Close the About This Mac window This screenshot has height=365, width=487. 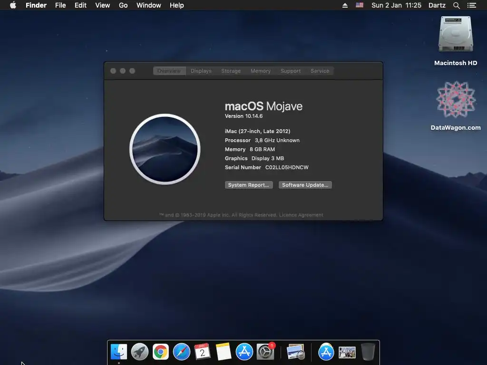pos(113,71)
